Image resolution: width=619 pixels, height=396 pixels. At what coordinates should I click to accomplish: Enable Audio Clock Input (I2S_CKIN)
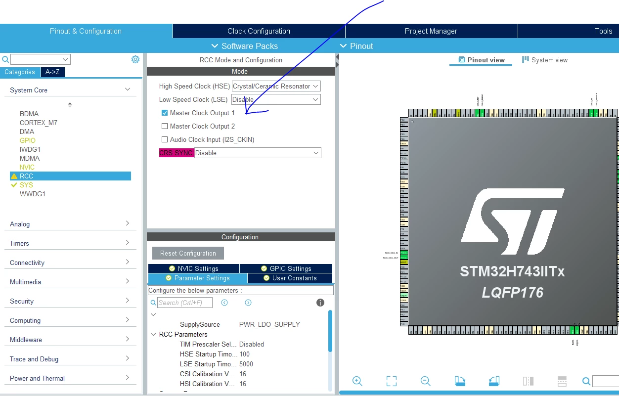point(165,139)
